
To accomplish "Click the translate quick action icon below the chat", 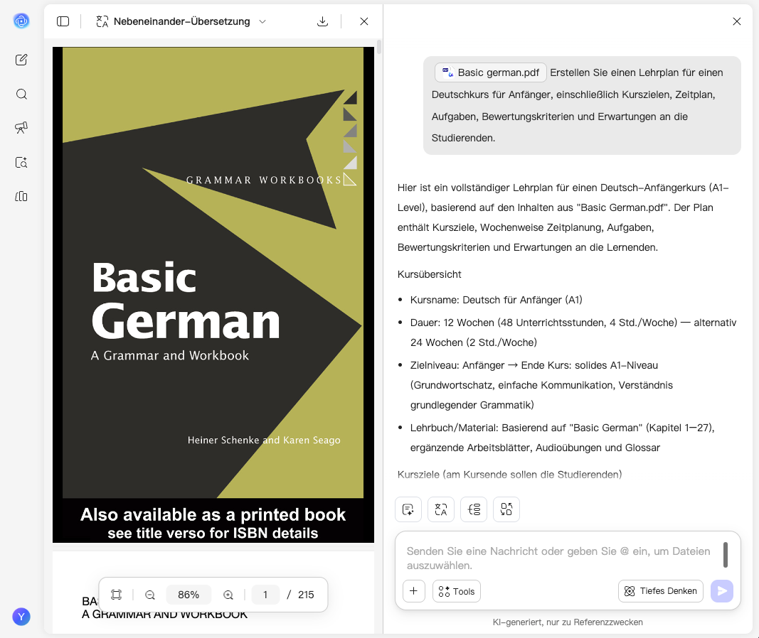I will [x=441, y=509].
